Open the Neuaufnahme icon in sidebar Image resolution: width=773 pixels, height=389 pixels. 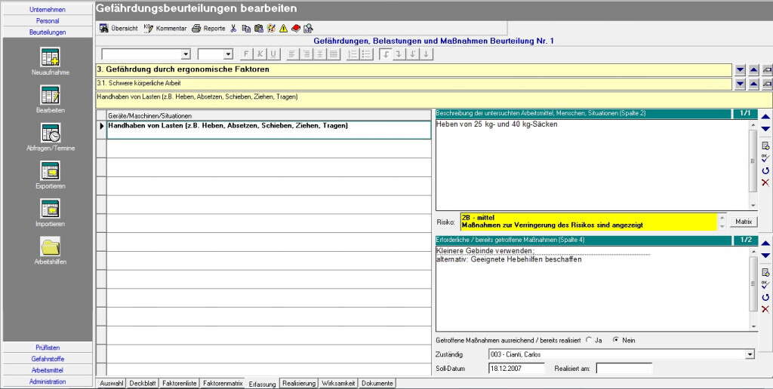click(x=50, y=57)
